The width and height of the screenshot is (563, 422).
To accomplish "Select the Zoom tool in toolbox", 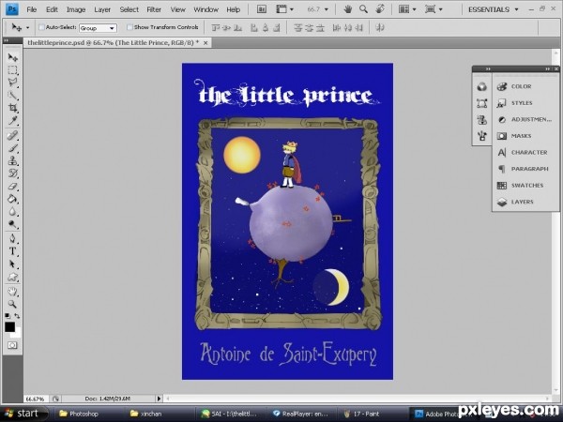I will pos(12,304).
